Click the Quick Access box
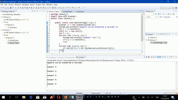 [165, 8]
